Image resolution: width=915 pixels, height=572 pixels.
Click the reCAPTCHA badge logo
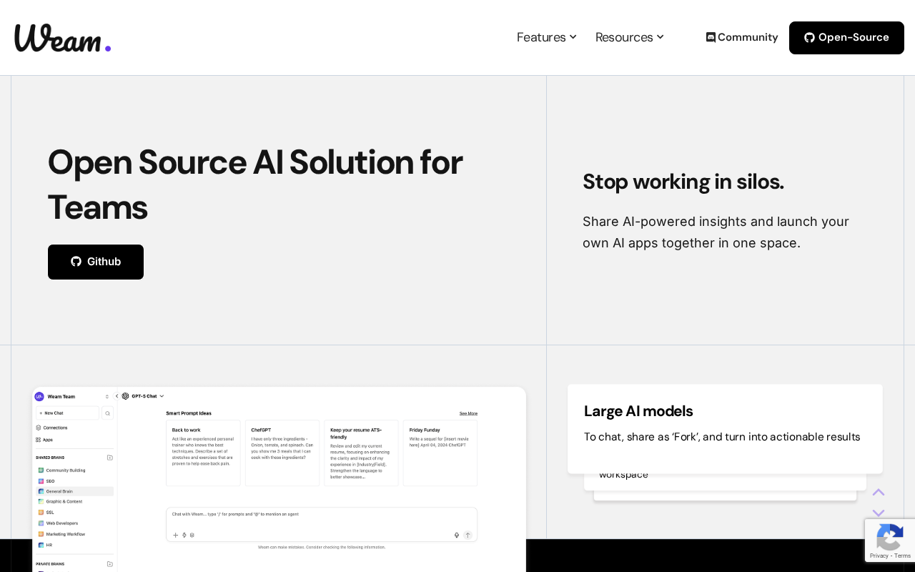[890, 536]
